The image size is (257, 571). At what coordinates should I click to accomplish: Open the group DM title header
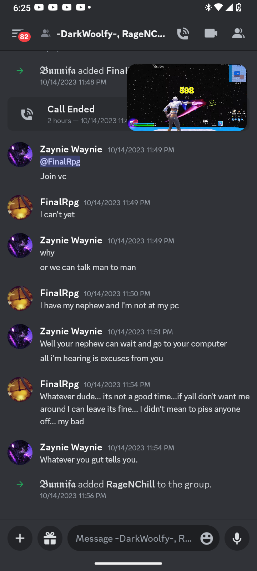111,34
